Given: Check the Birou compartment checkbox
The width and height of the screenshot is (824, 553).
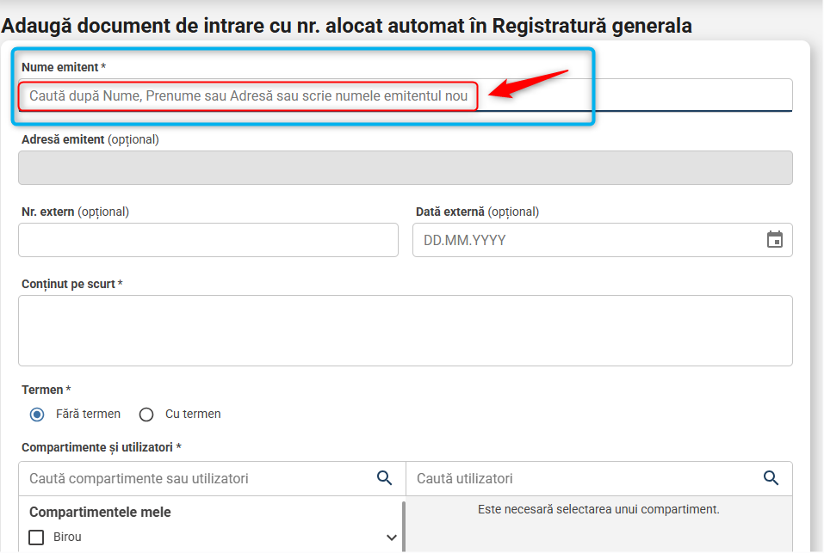Looking at the screenshot, I should 36,538.
